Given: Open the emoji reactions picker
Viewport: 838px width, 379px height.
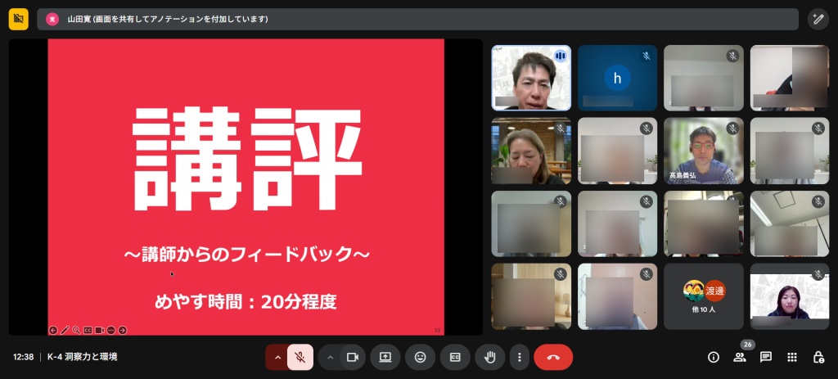Looking at the screenshot, I should click(421, 357).
